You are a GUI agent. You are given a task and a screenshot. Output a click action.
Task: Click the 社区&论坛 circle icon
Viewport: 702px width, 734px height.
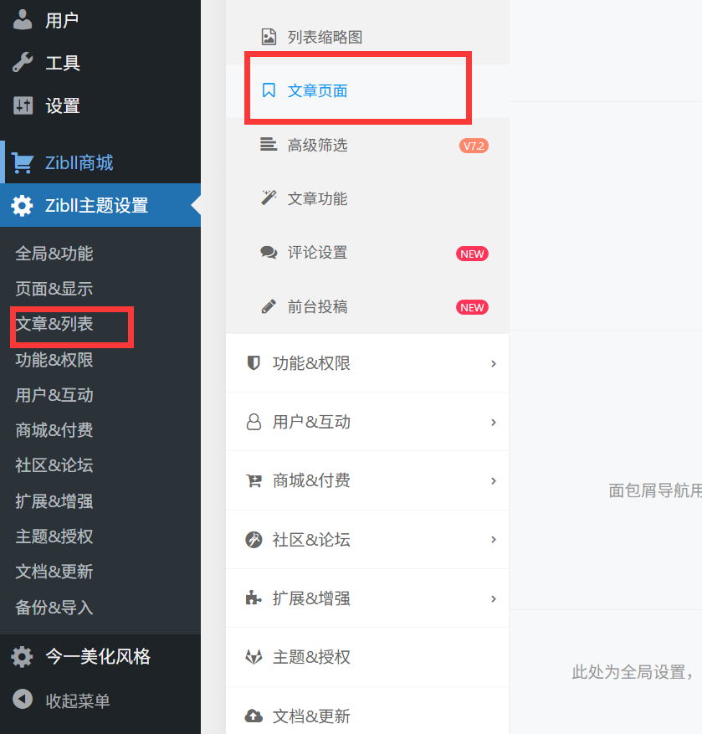pyautogui.click(x=254, y=539)
